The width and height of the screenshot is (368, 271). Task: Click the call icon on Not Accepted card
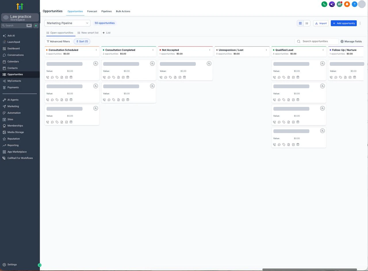(x=161, y=77)
